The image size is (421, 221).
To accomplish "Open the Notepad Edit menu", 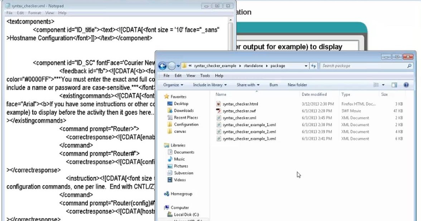I will pos(20,13).
